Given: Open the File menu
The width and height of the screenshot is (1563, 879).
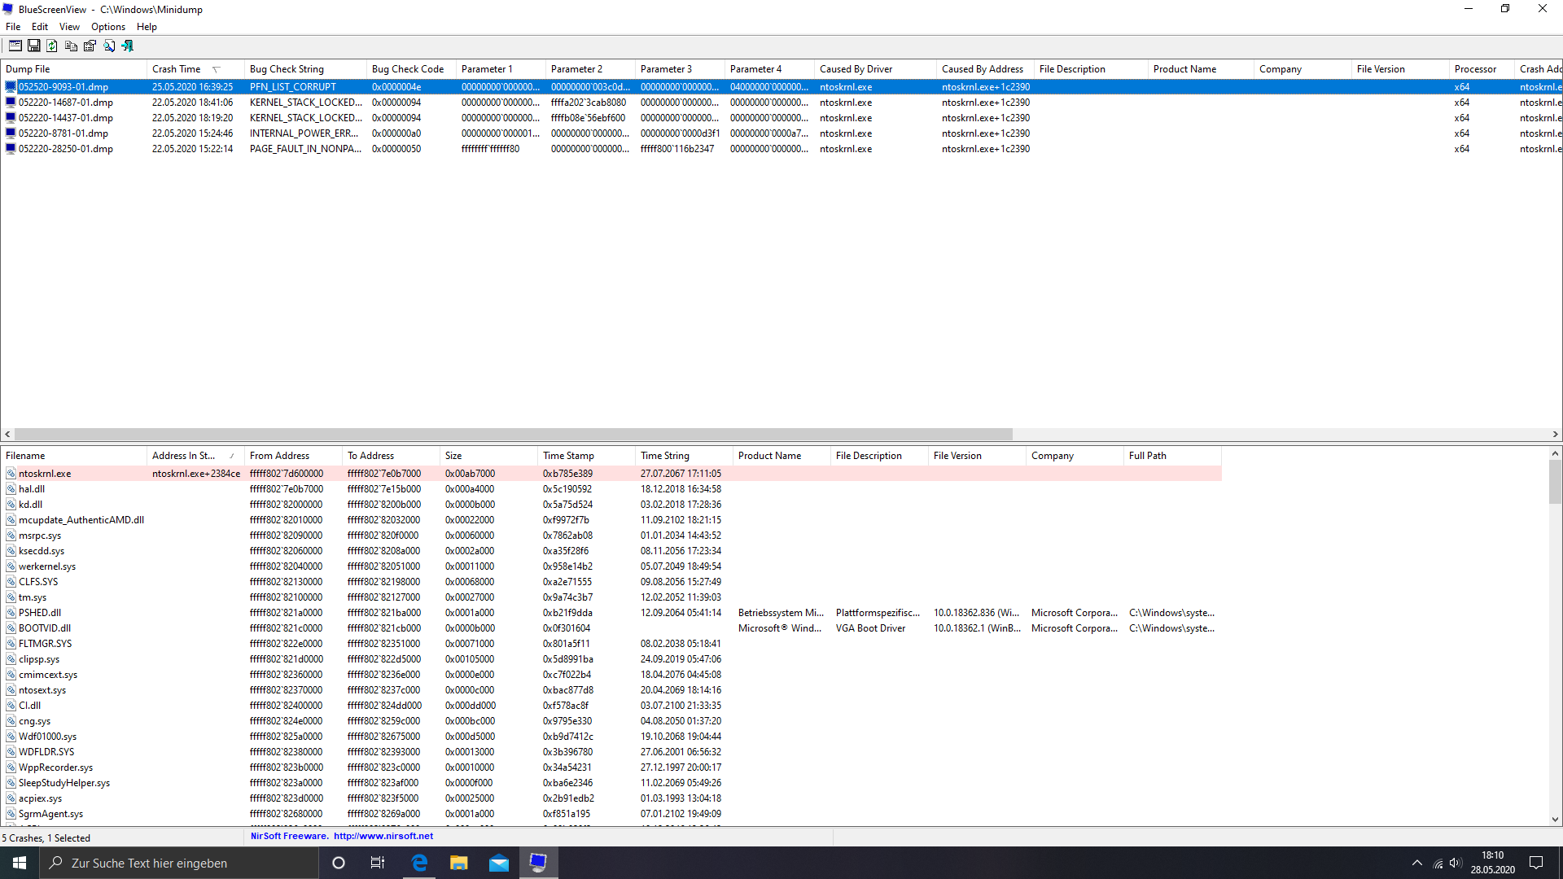Looking at the screenshot, I should pos(13,27).
